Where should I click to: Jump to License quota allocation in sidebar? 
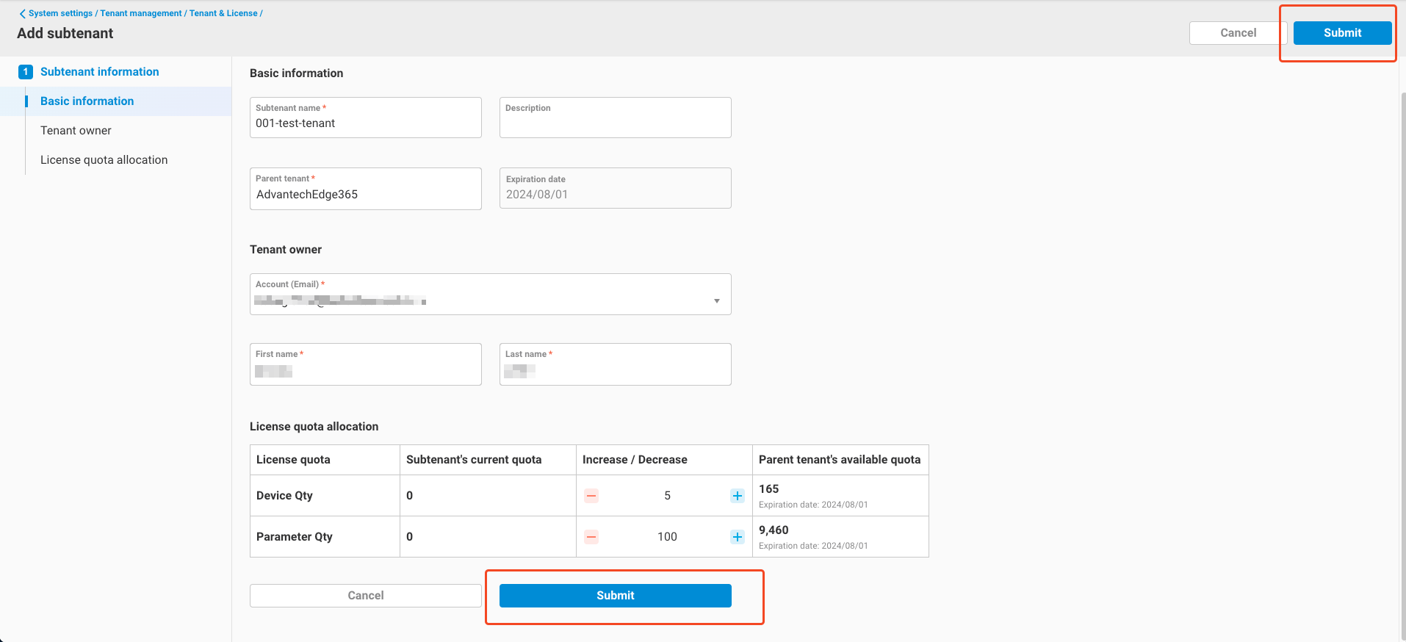pos(104,160)
